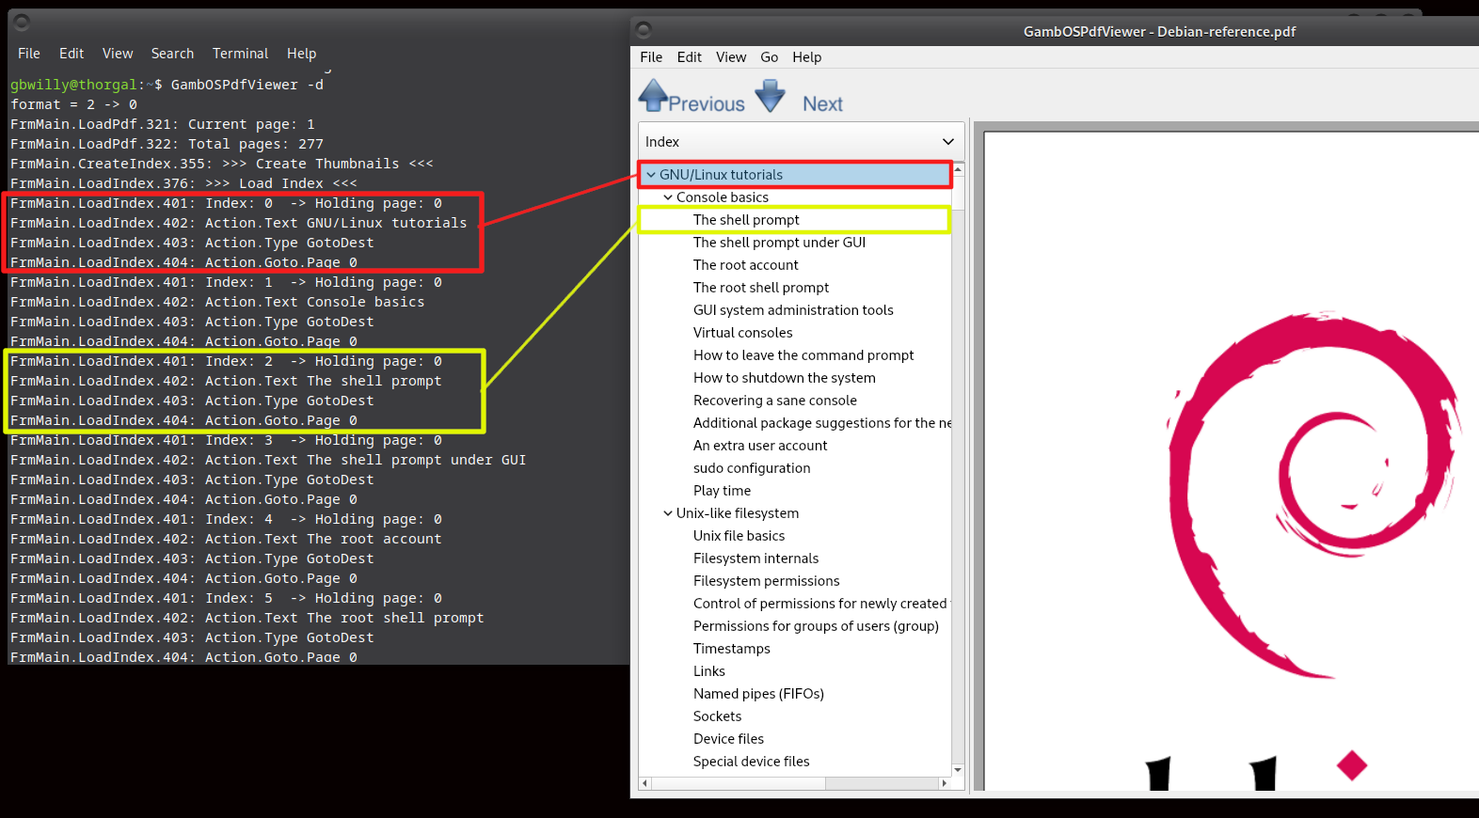Select 'Filesystem internals' index entry
The height and width of the screenshot is (818, 1479).
pyautogui.click(x=755, y=558)
